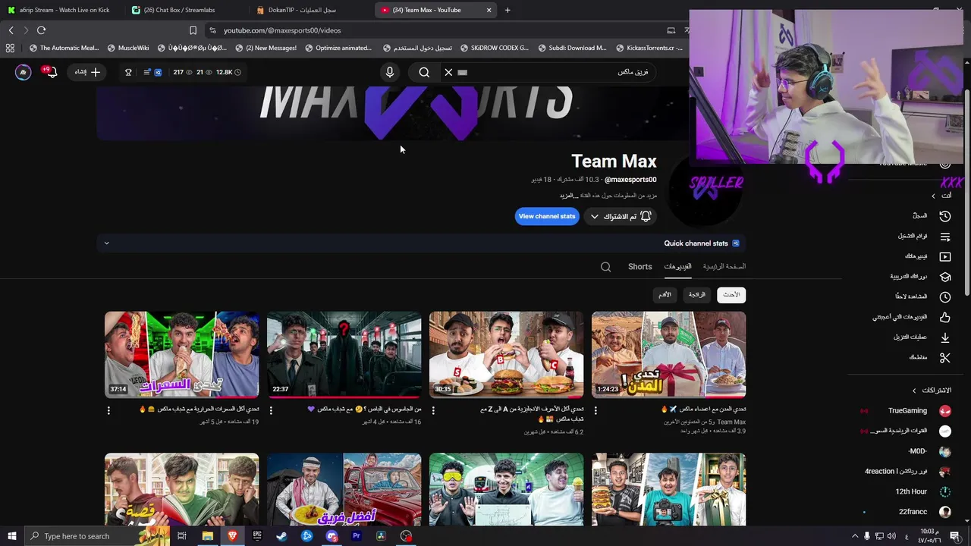
Task: Switch to the Team Max - YouTube browser tab
Action: tap(436, 10)
